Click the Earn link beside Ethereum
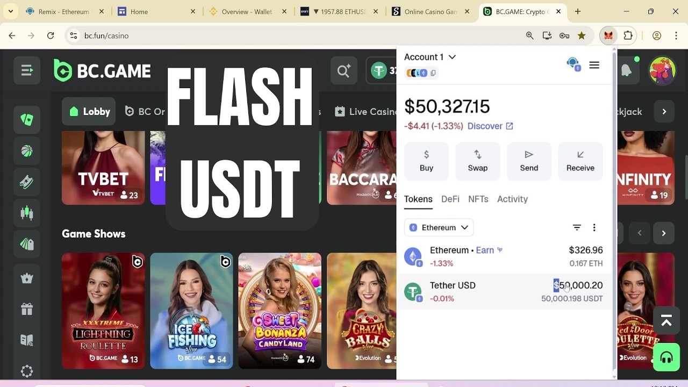688x387 pixels. pyautogui.click(x=489, y=250)
